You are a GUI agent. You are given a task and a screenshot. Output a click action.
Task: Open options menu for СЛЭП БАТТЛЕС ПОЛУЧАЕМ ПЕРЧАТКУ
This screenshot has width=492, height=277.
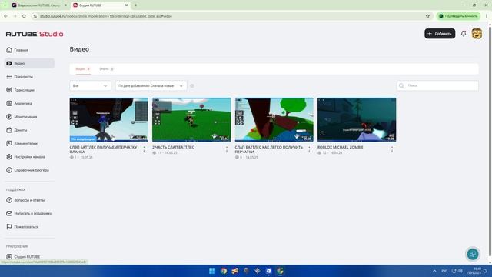144,149
